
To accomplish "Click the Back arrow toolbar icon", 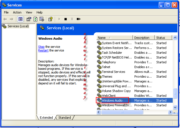I will [x=5, y=19].
